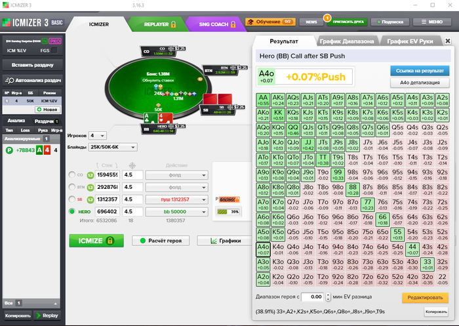The width and height of the screenshot is (459, 326).
Task: Click the dealer button chip on the table
Action: tap(200, 79)
